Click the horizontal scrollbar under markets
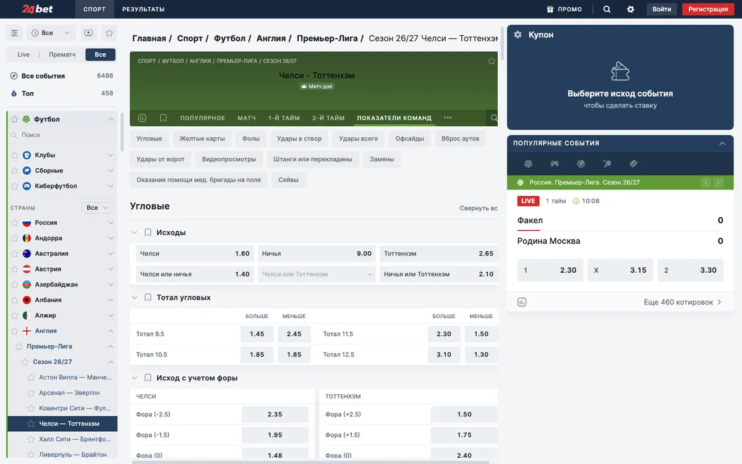Screen dimensions: 742x464 tap(310, 462)
